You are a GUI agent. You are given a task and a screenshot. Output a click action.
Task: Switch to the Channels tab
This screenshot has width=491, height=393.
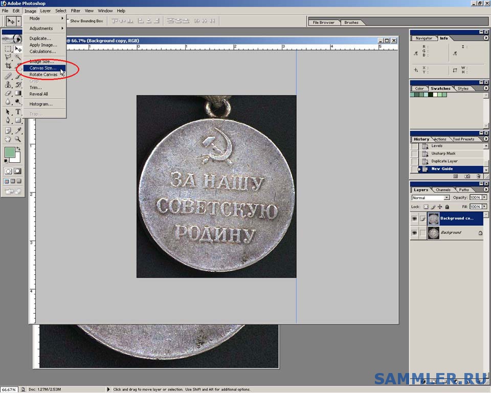pos(443,190)
